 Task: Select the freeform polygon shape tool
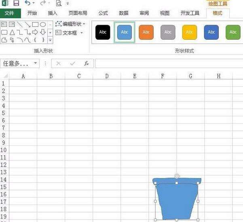(4, 40)
